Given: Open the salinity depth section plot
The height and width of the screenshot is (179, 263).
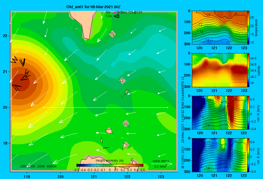Looking at the screenshot, I should 219,70.
